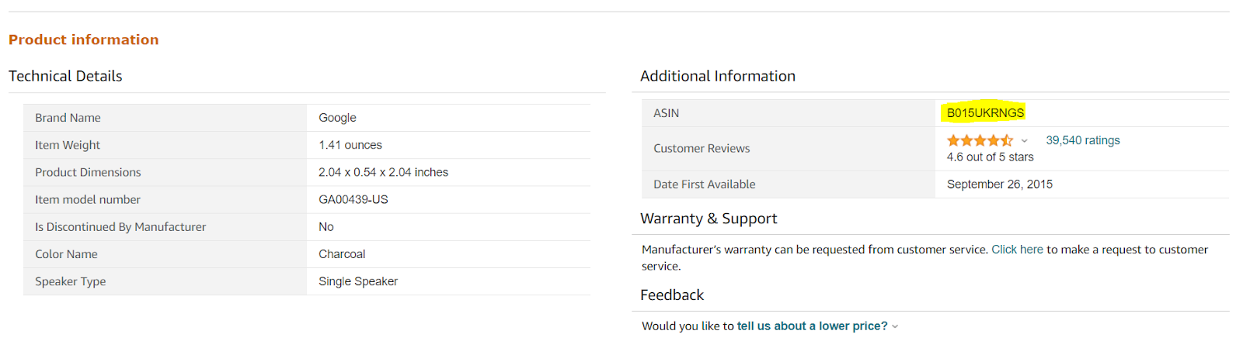1243x348 pixels.
Task: Click the model number GA00439-US
Action: [x=353, y=200]
